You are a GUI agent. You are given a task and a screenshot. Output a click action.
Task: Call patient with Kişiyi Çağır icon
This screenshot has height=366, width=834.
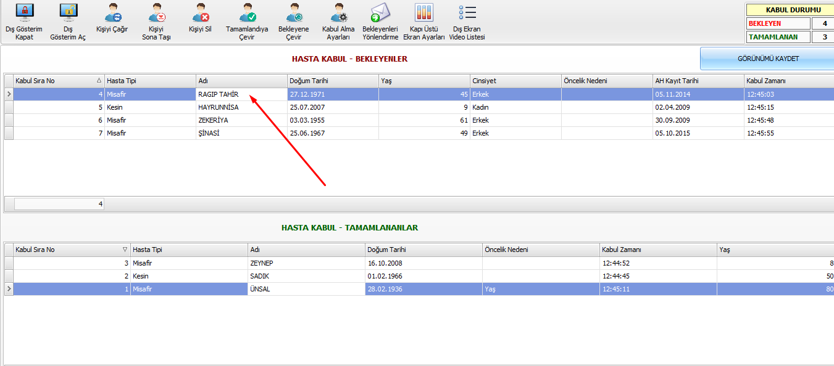tap(112, 14)
